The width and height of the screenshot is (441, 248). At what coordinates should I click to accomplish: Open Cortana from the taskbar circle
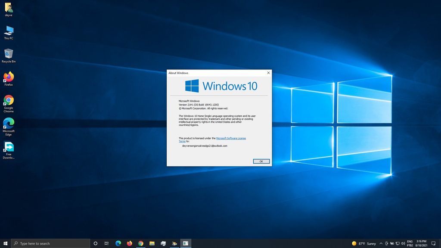tap(95, 243)
